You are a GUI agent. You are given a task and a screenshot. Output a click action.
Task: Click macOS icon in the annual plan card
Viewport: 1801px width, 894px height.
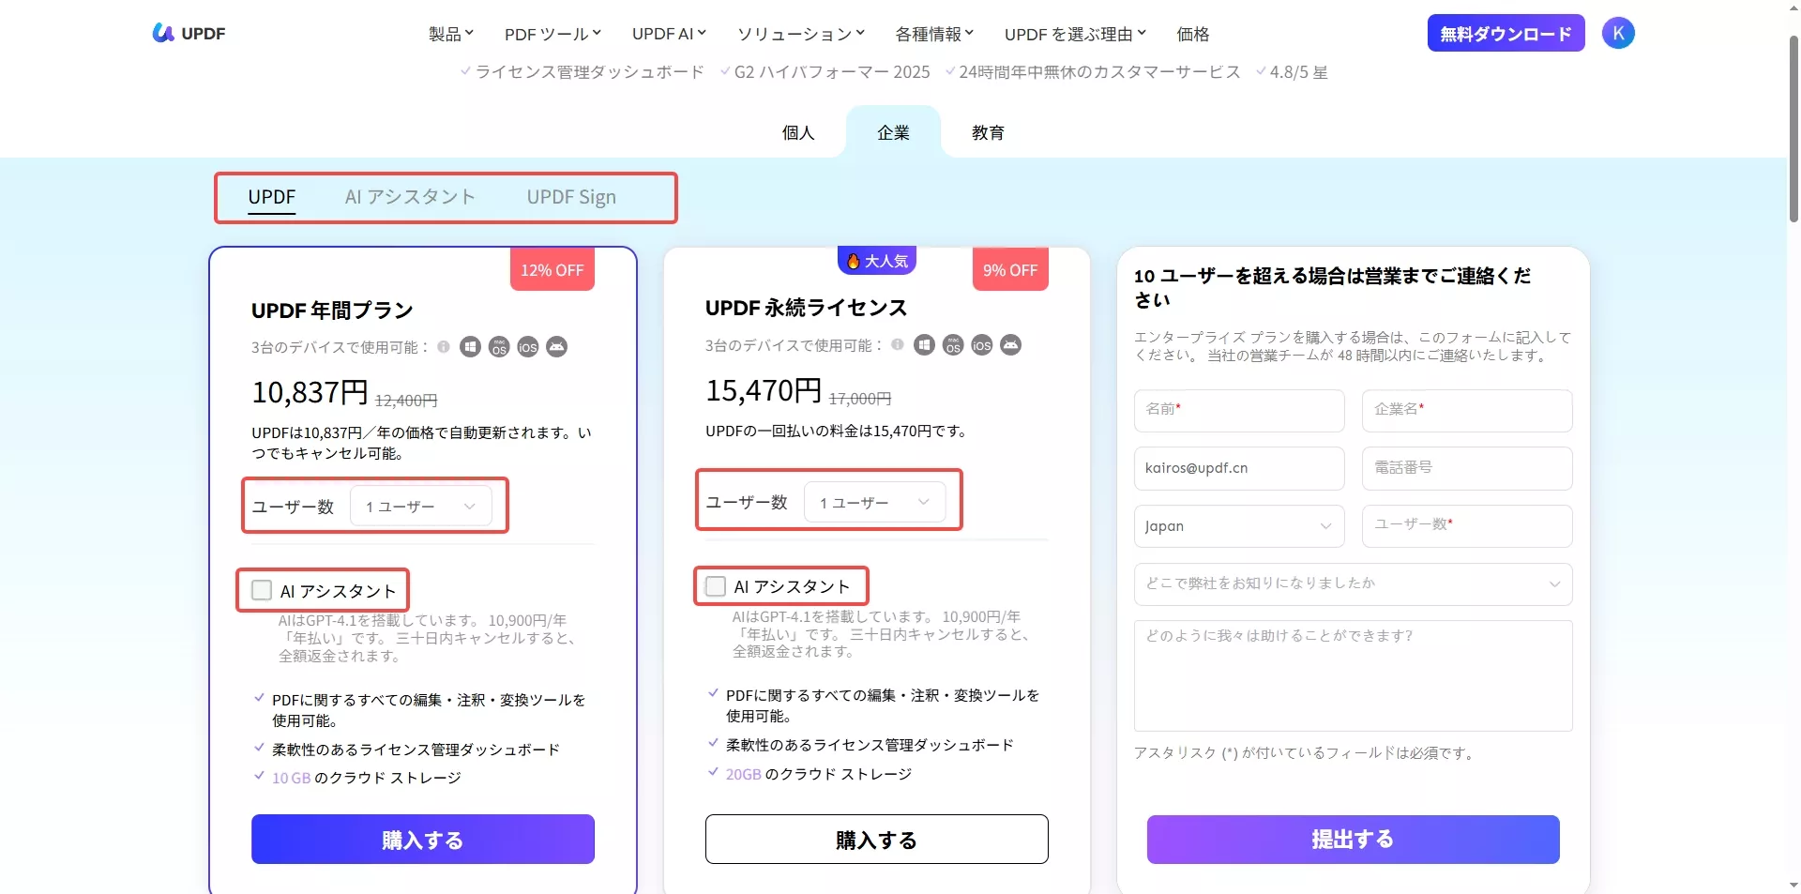(499, 347)
